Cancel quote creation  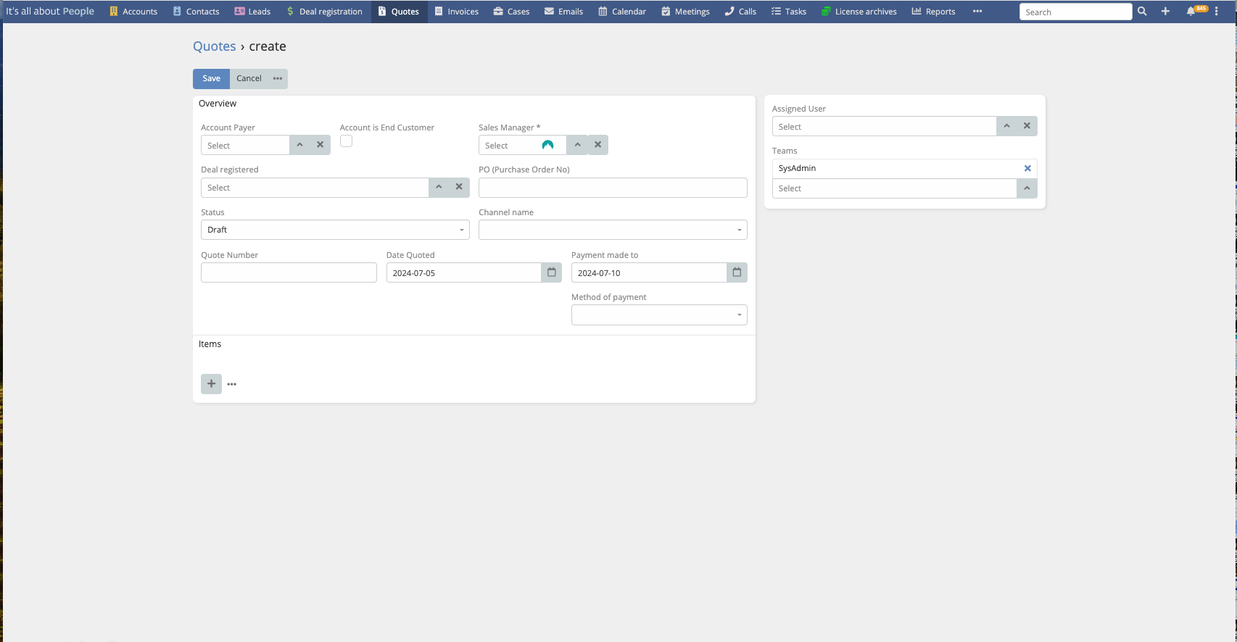[249, 78]
